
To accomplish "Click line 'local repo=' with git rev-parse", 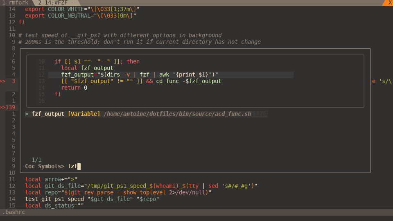I will 118,192.
